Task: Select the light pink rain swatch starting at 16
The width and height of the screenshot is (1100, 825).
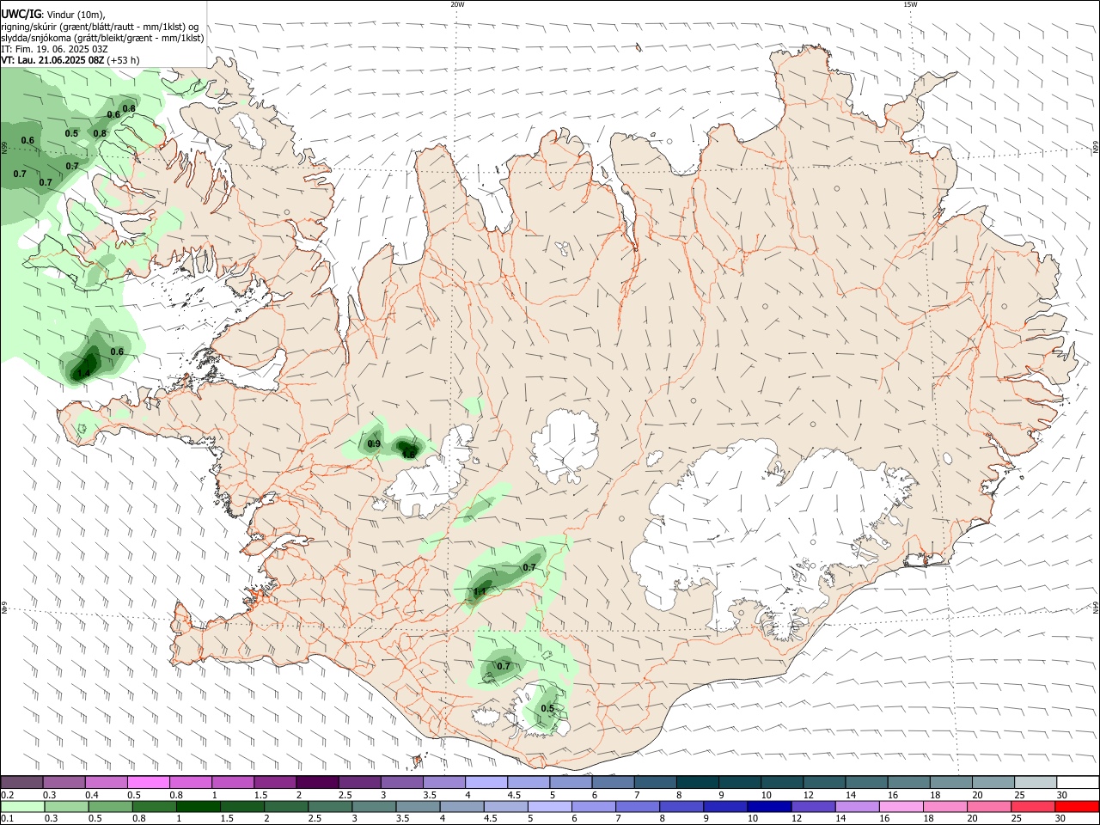Action: (x=901, y=807)
